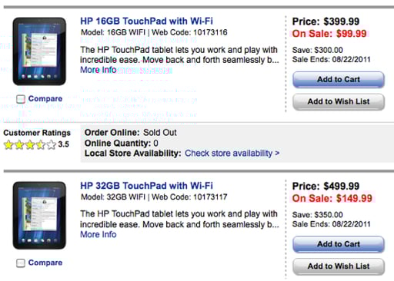Add the 16GB TouchPad to Wish List
Image resolution: width=394 pixels, height=281 pixels.
(x=339, y=102)
